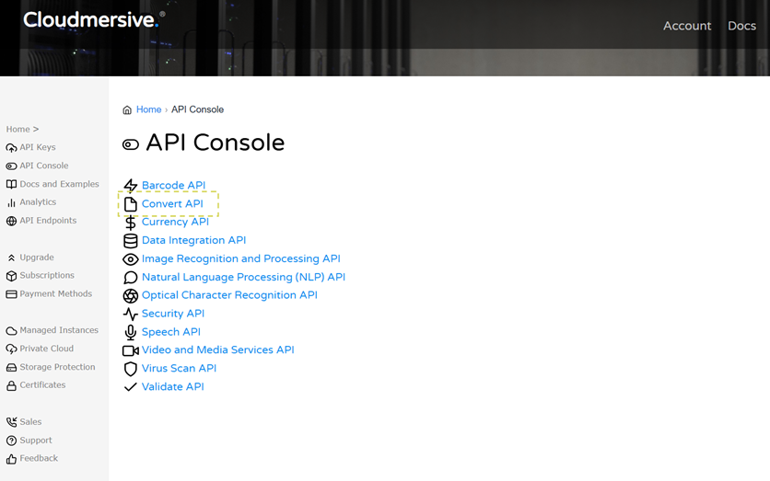
Task: Click the drive icon beside Storage Protection
Action: pyautogui.click(x=11, y=367)
